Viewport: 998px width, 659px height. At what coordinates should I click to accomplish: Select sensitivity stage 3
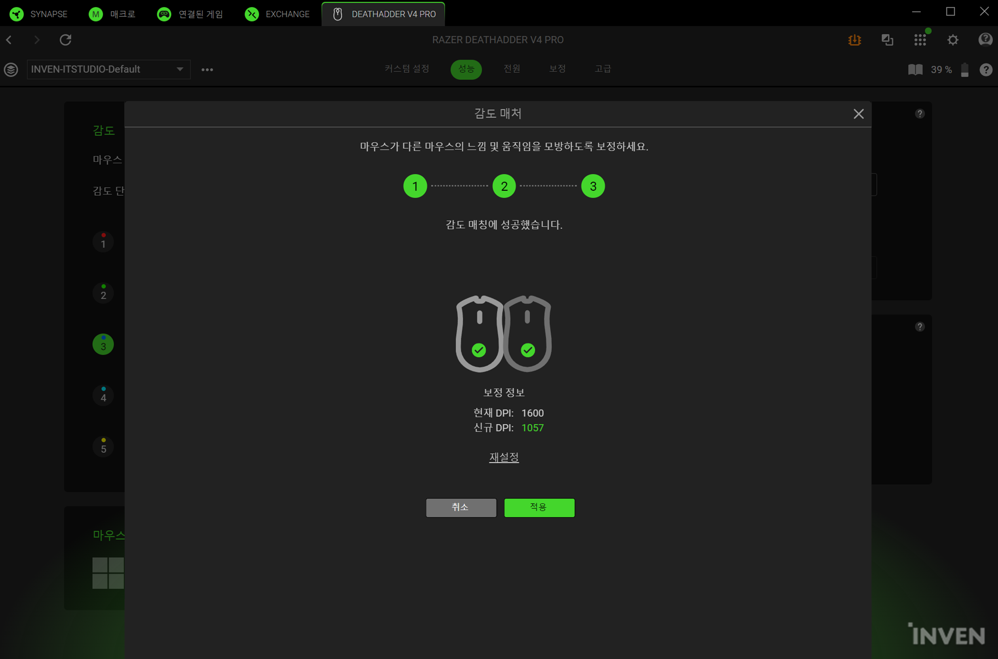click(x=103, y=344)
